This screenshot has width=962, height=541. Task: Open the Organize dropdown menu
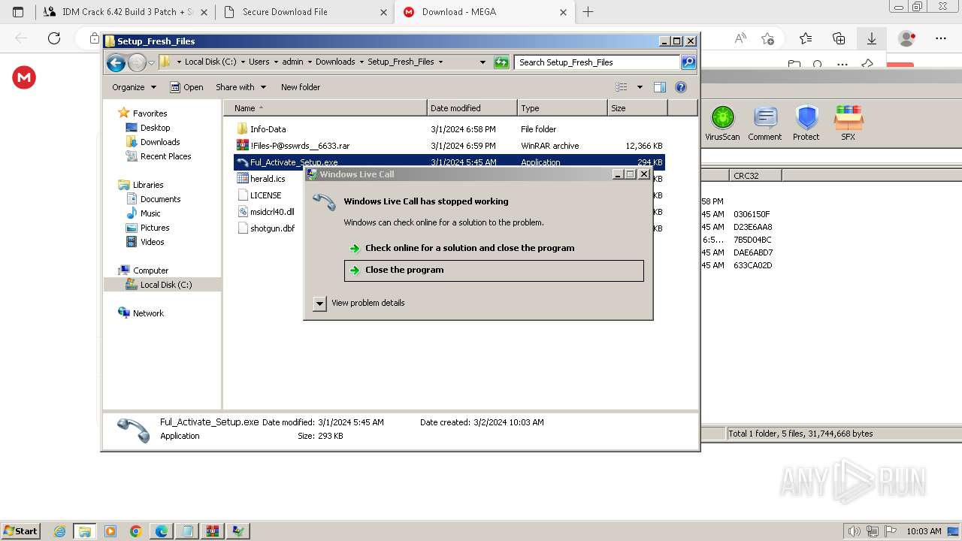point(135,87)
